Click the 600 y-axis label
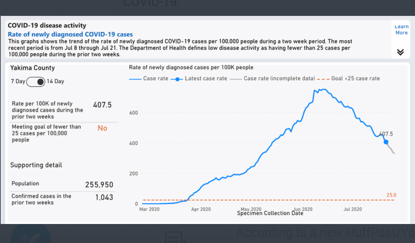 (134, 113)
